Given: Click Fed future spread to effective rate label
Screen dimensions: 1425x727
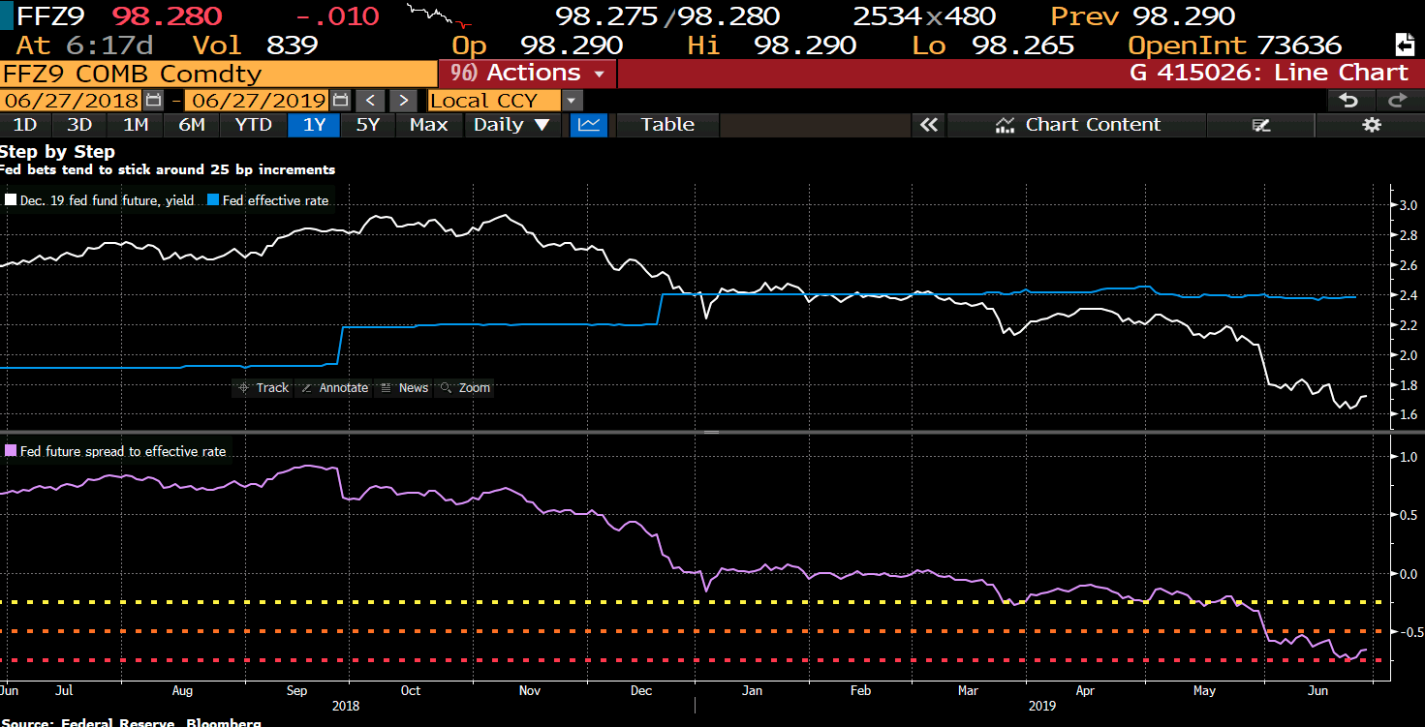Looking at the screenshot, I should pyautogui.click(x=122, y=451).
